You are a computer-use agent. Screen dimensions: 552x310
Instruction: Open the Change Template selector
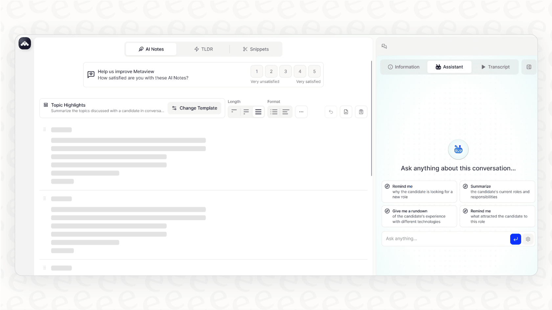[x=195, y=108]
